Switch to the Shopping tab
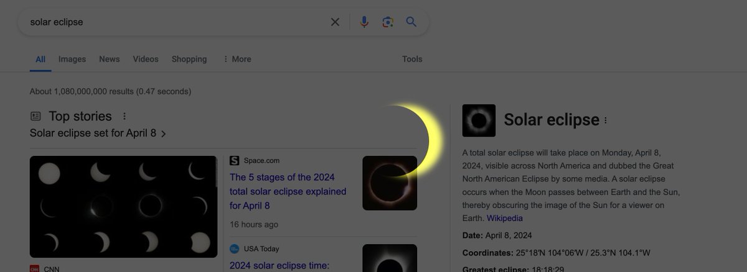 point(189,59)
